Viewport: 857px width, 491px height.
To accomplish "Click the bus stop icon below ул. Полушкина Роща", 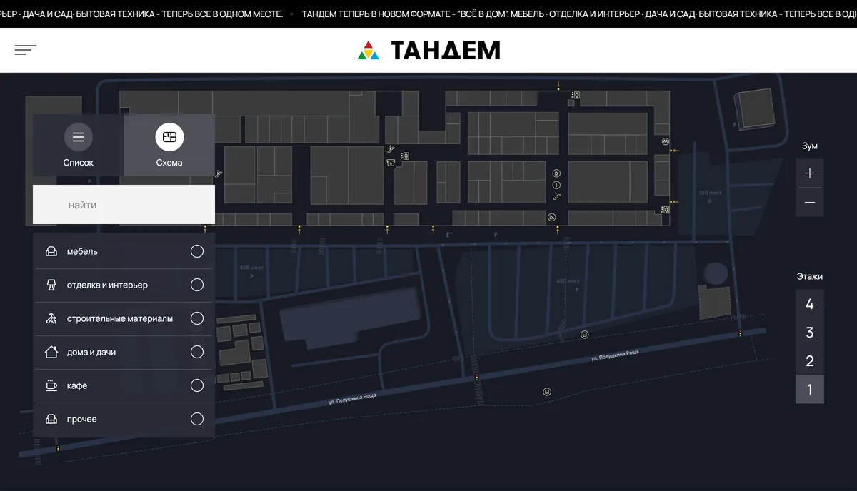I will (547, 392).
